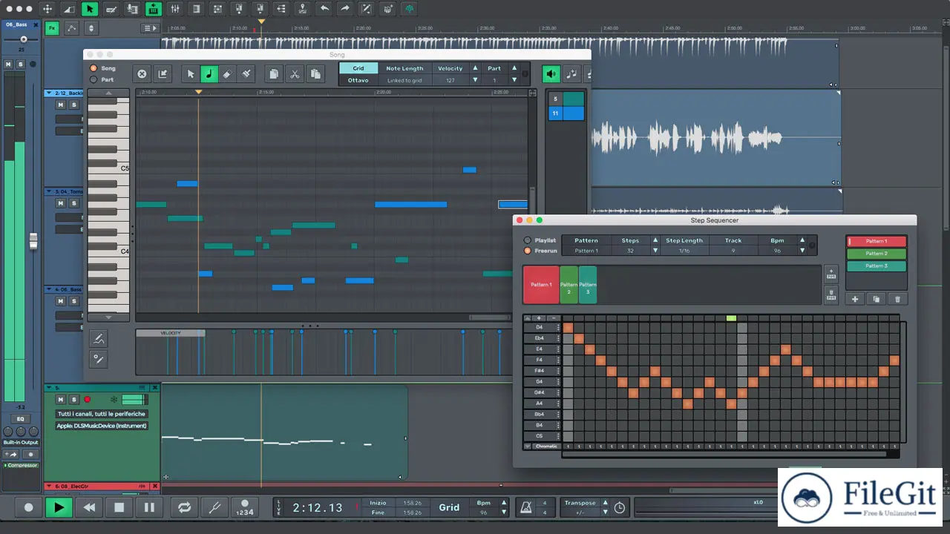950x534 pixels.
Task: Select the paintbrush tool in Song editor
Action: click(x=246, y=74)
